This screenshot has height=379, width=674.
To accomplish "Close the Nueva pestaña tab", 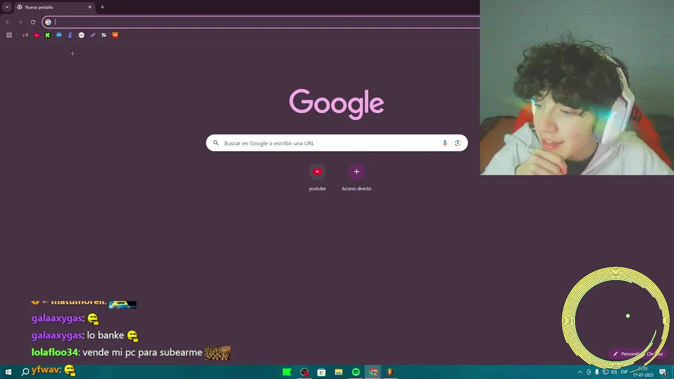I will (x=90, y=7).
